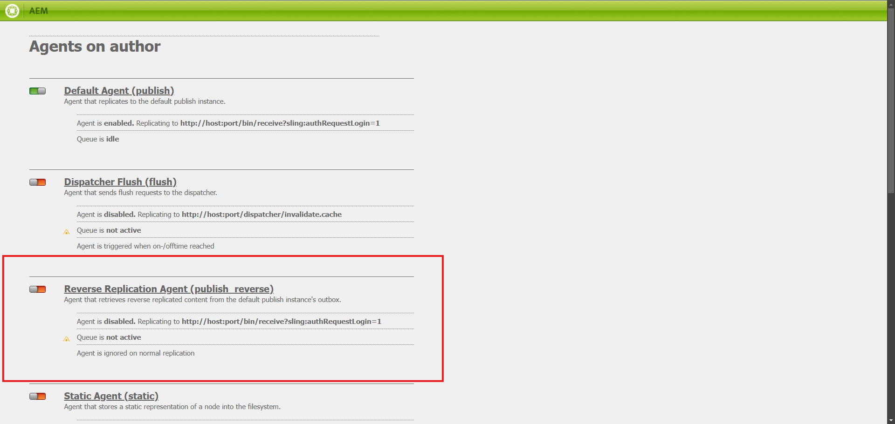
Task: Click the 'Queue is idle' status text
Action: coord(98,139)
